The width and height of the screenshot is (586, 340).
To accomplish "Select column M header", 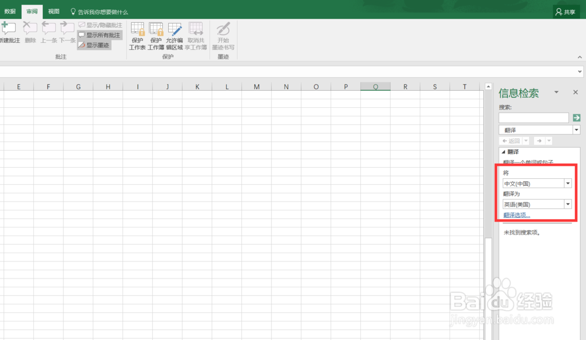I will pyautogui.click(x=257, y=87).
